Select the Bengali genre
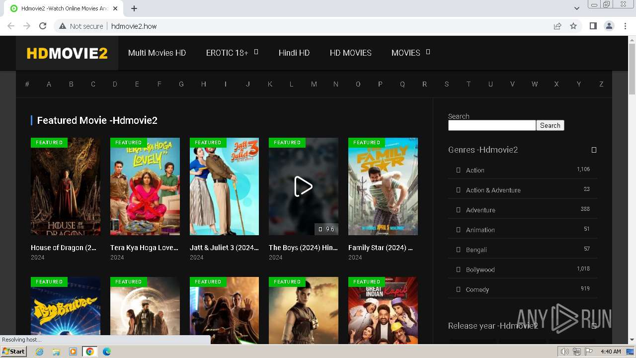The image size is (636, 358). click(x=476, y=250)
